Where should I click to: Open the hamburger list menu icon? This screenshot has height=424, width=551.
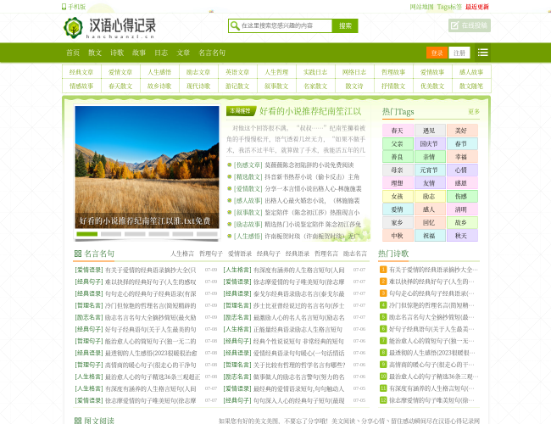(x=483, y=53)
